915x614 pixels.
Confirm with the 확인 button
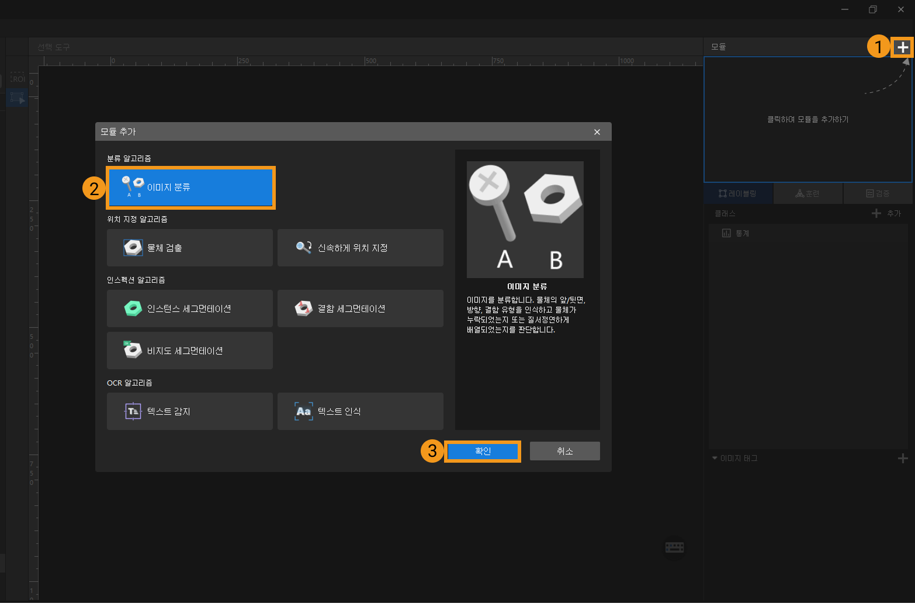(x=483, y=451)
